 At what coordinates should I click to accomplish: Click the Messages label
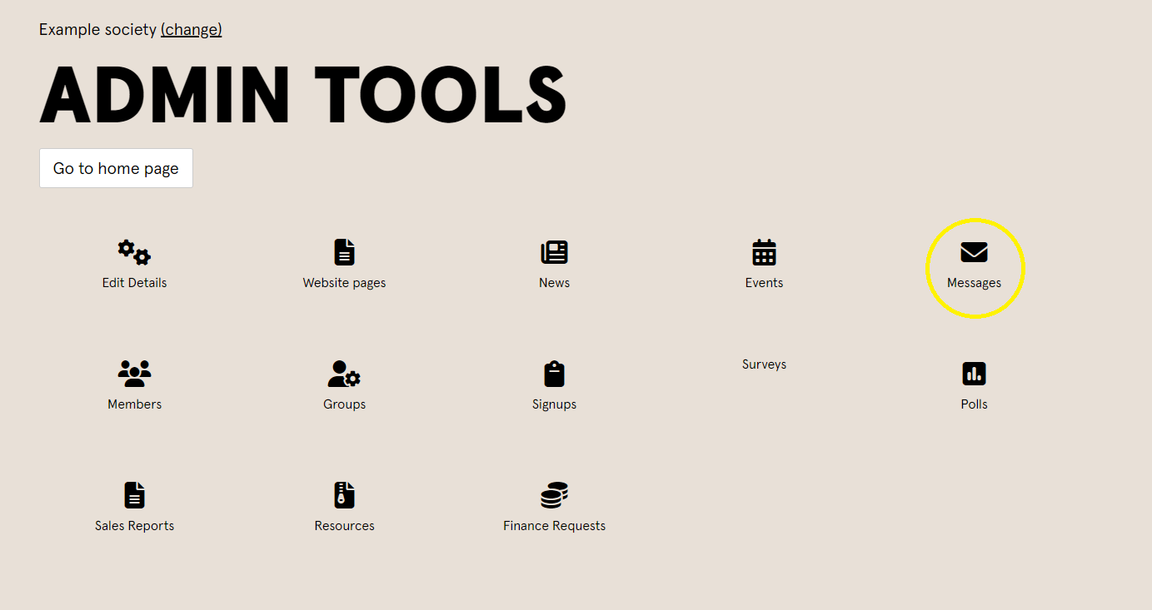tap(974, 283)
